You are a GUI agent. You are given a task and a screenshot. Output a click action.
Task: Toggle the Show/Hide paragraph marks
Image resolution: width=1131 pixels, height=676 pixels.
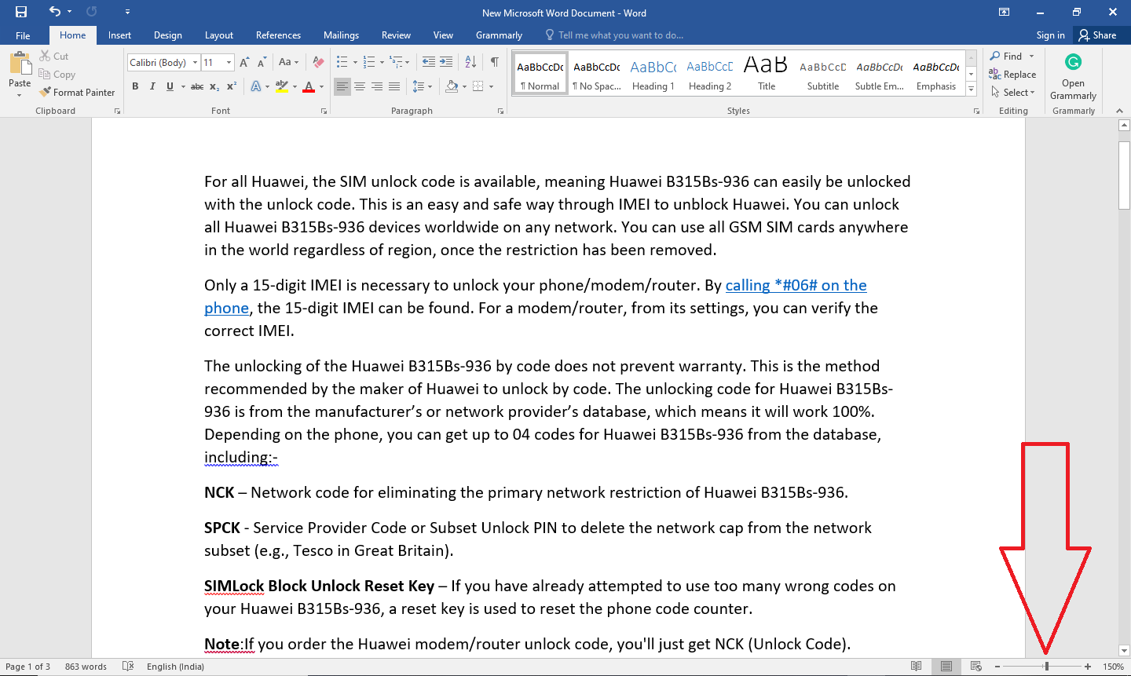tap(493, 60)
